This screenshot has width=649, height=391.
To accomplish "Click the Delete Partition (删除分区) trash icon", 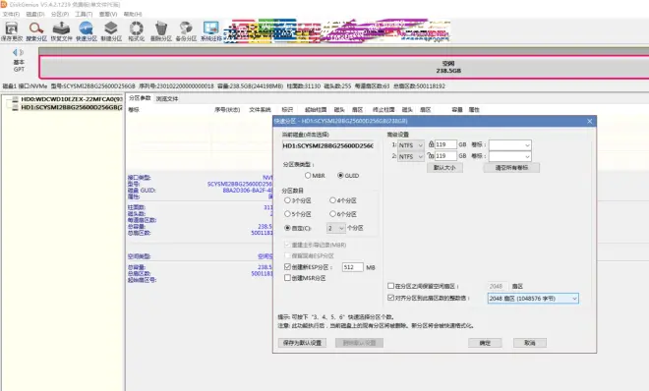I will pyautogui.click(x=161, y=31).
